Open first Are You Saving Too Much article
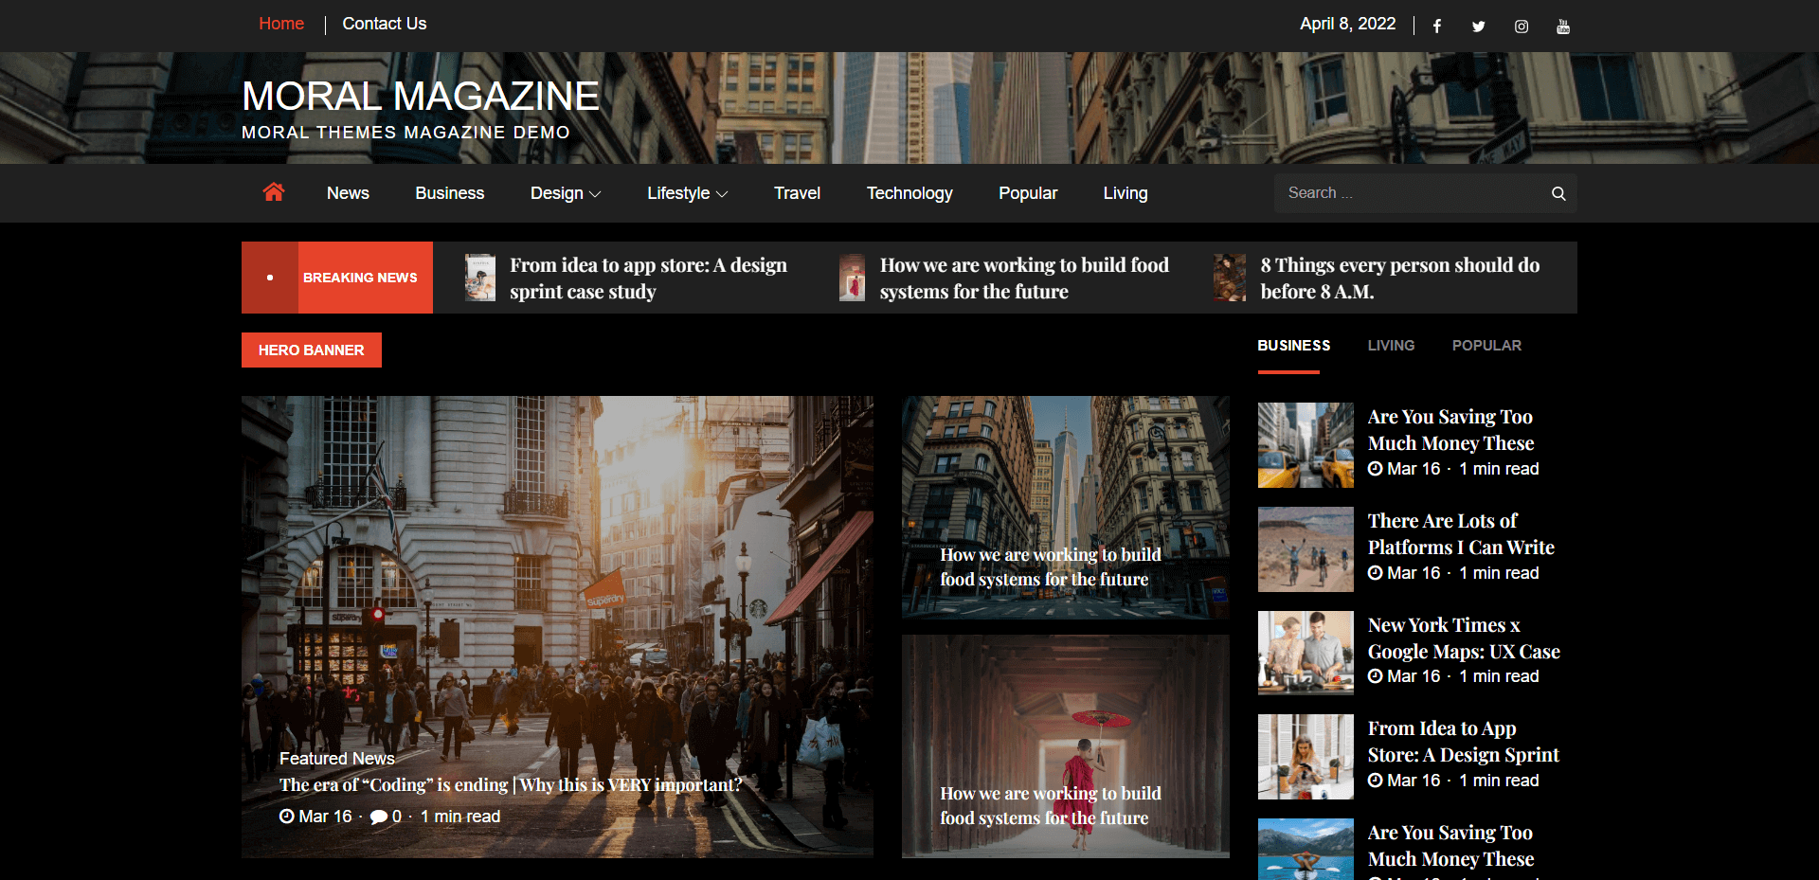This screenshot has height=880, width=1819. pyautogui.click(x=1450, y=430)
